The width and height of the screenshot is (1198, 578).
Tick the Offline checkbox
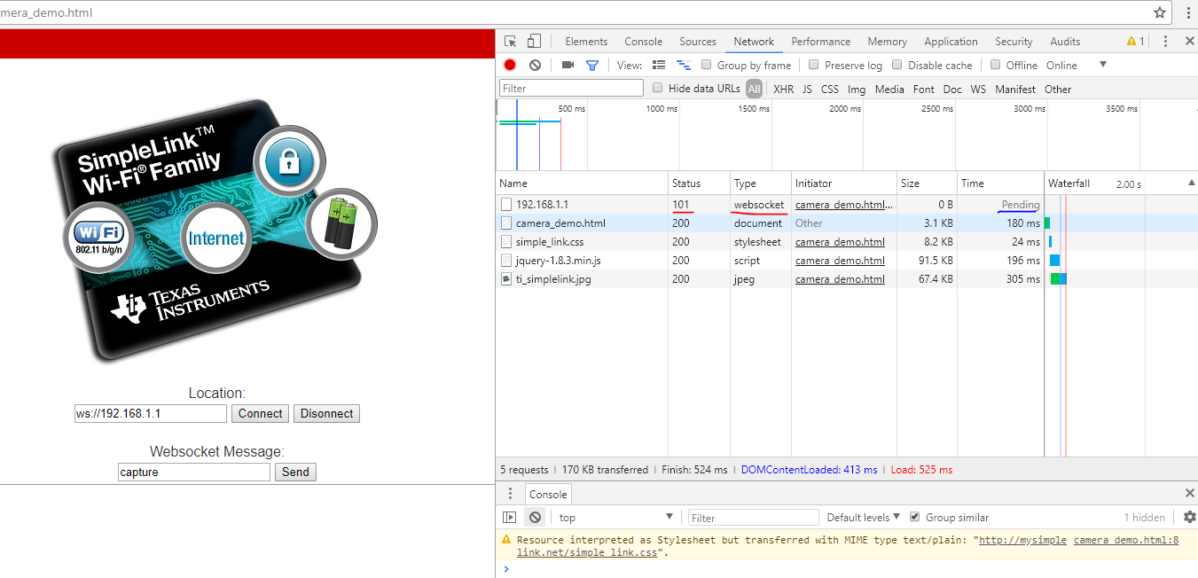[x=996, y=65]
